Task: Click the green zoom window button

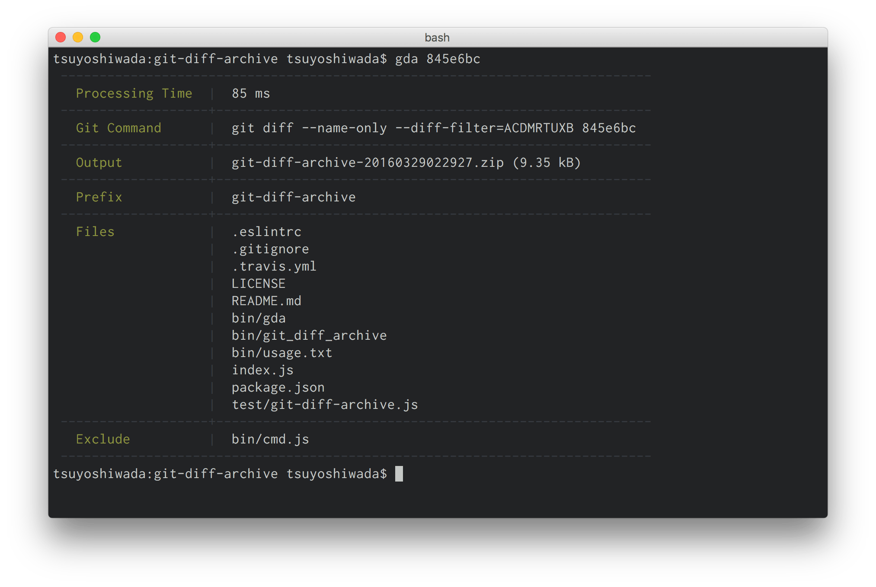Action: (95, 38)
